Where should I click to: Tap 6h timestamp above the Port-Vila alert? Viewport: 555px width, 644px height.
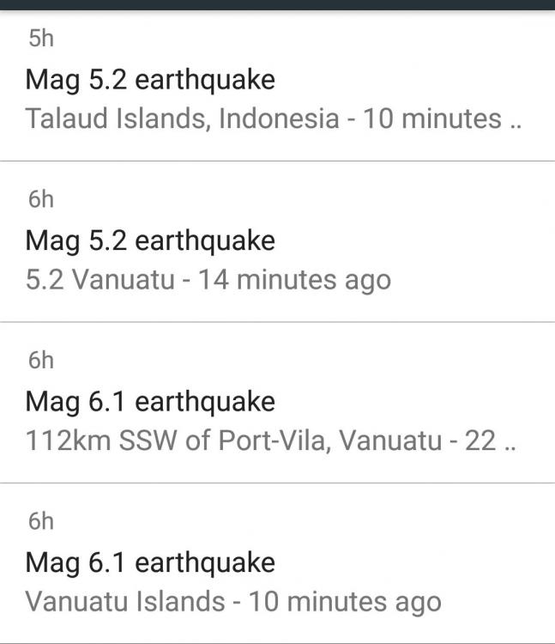(x=40, y=361)
